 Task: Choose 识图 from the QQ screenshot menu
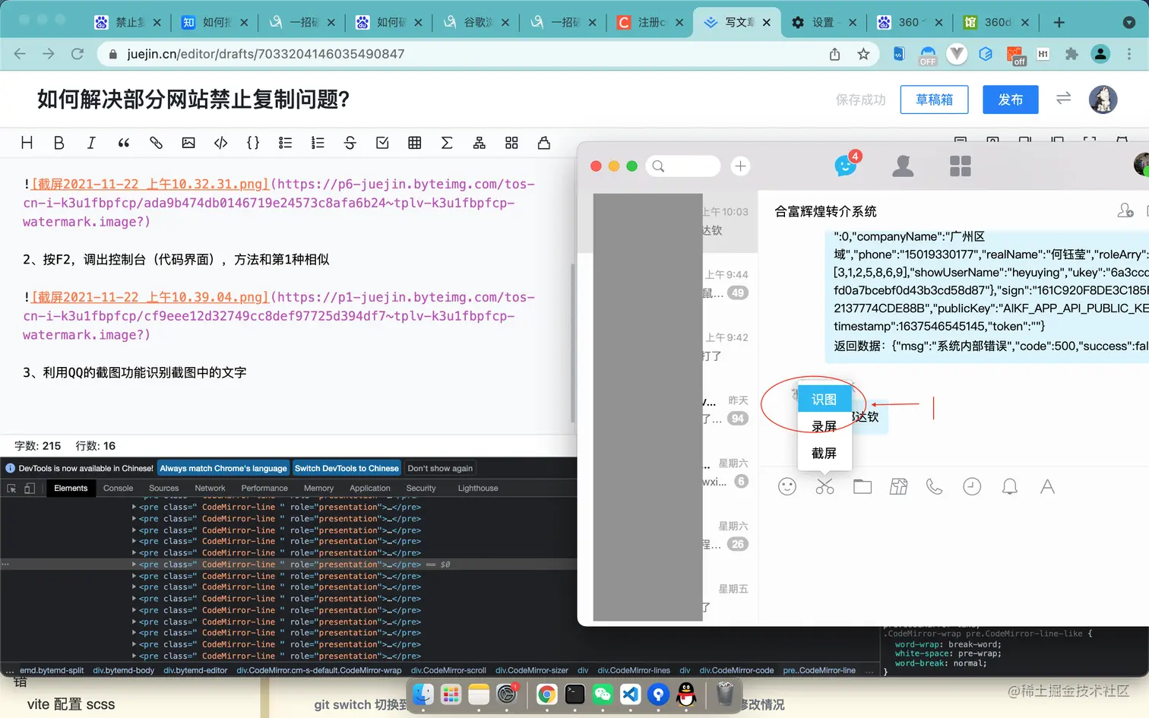823,398
